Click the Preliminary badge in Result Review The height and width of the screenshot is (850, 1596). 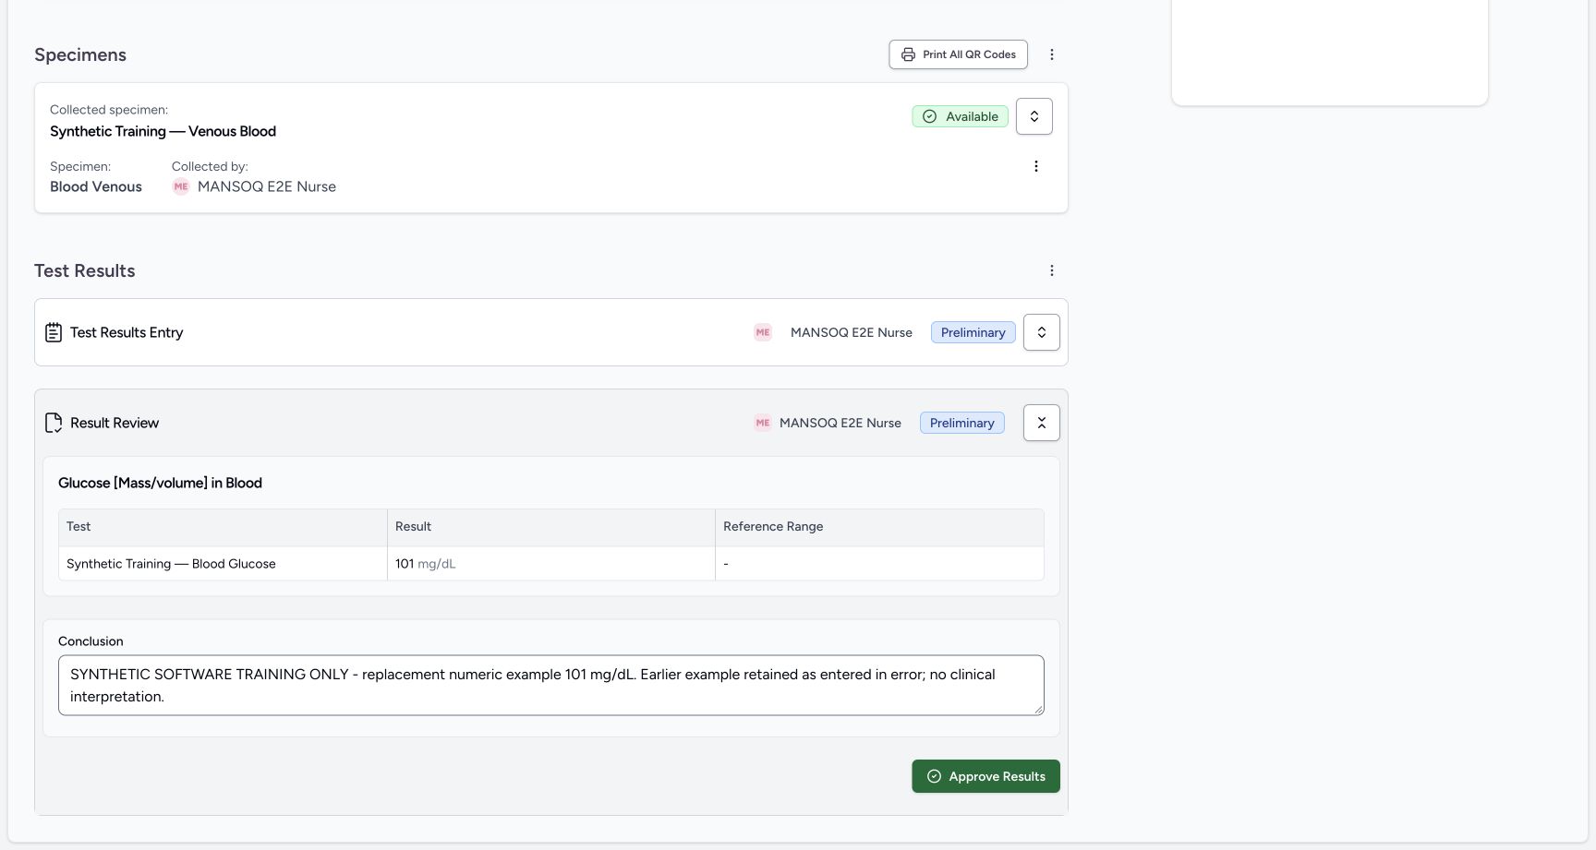962,423
